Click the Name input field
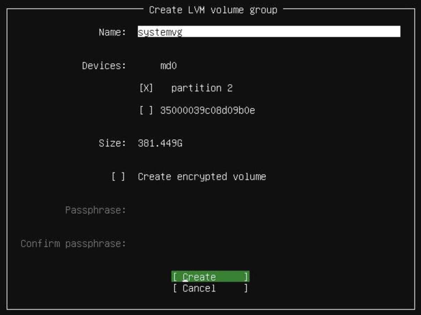The width and height of the screenshot is (421, 315). (x=269, y=32)
